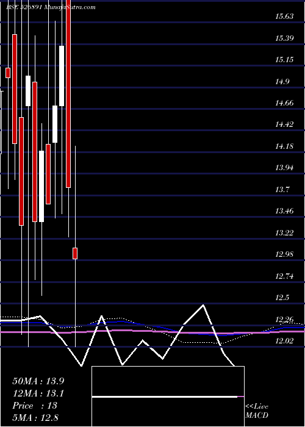Click the 14.18 price axis label
This screenshot has height=427, width=305.
[284, 146]
